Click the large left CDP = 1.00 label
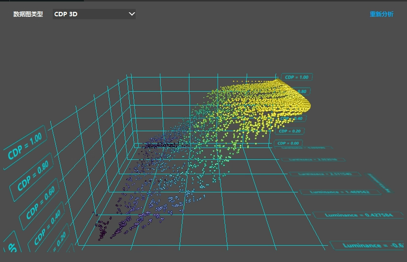This screenshot has width=407, height=262. (25, 148)
